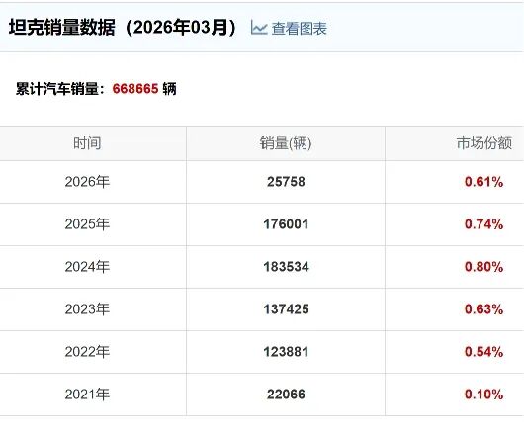This screenshot has height=439, width=524.
Task: Click the market share 0.61%
Action: coord(483,182)
